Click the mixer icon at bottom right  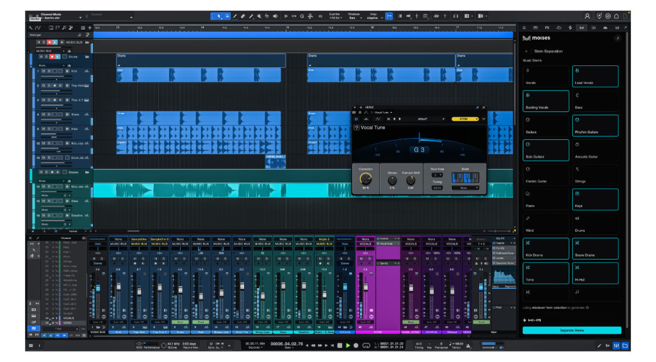(616, 345)
